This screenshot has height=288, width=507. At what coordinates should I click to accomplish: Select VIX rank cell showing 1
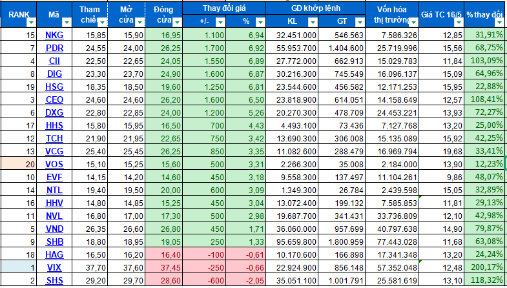point(19,267)
